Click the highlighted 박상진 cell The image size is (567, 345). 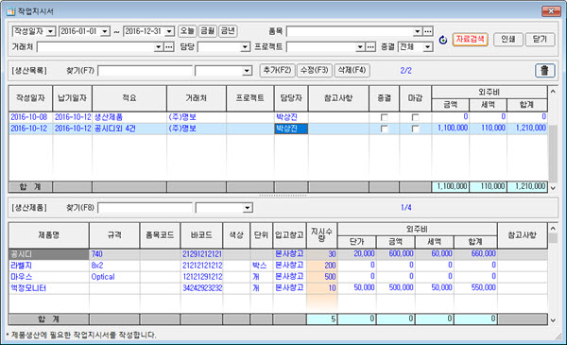pyautogui.click(x=291, y=129)
